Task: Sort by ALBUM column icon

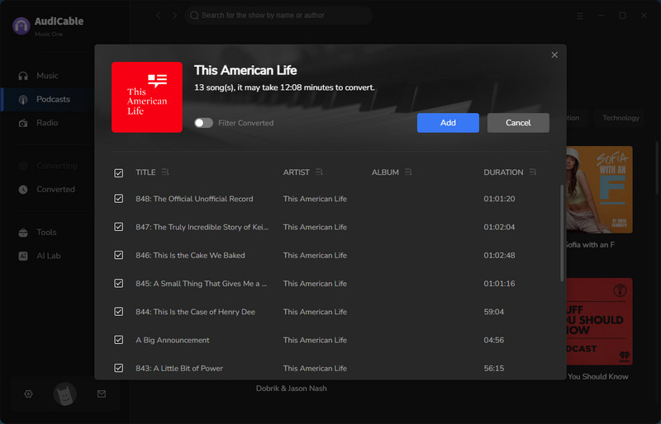Action: tap(408, 172)
